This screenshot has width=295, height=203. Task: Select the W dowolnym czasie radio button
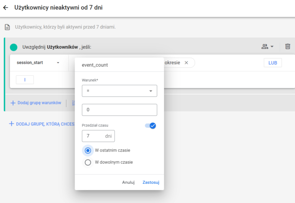pos(88,162)
